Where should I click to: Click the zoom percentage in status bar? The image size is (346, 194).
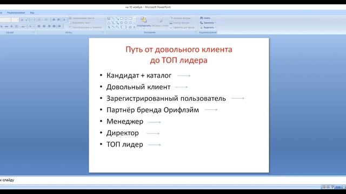[x=338, y=187]
